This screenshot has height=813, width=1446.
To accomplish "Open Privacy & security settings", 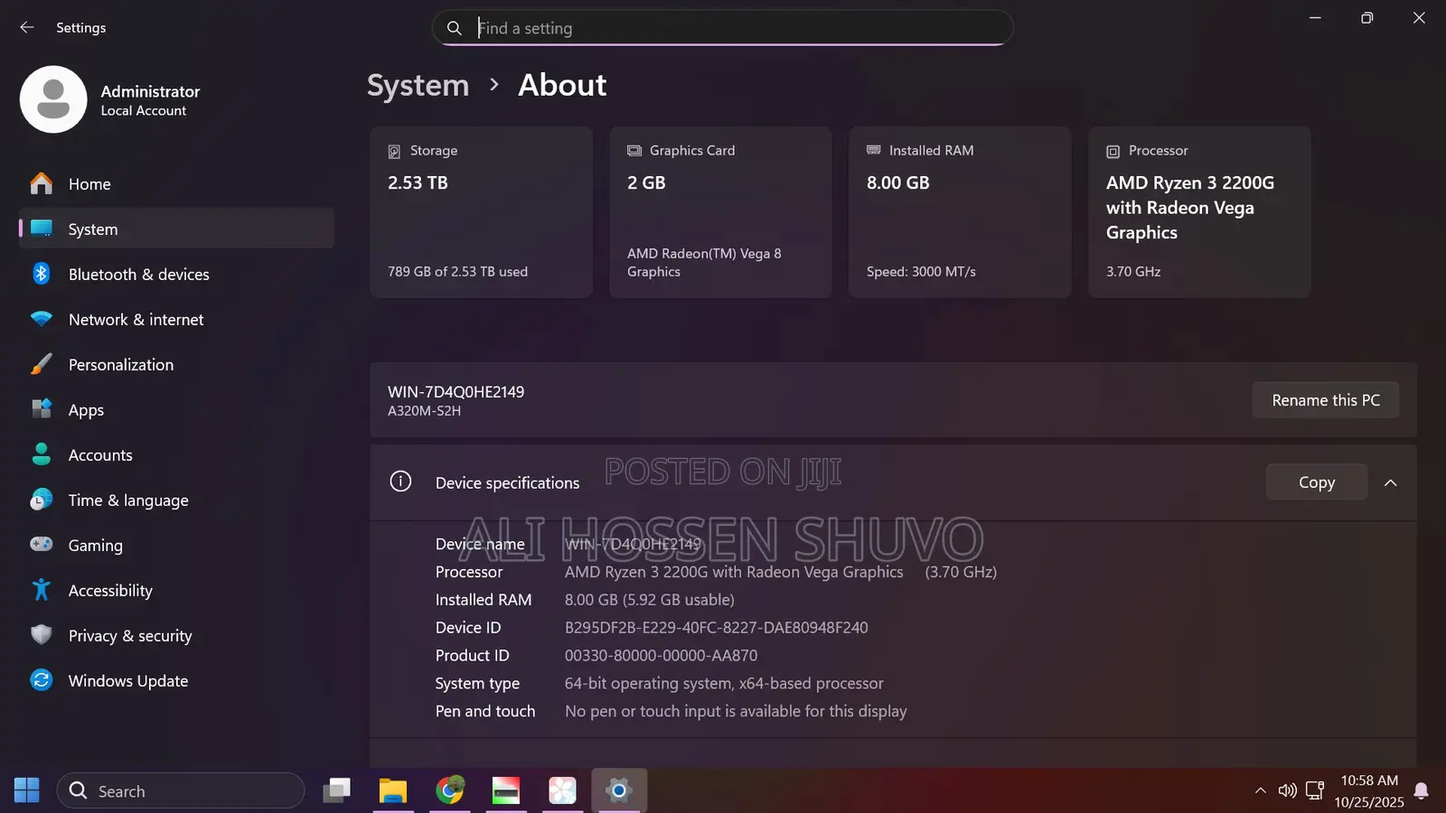I will point(129,635).
